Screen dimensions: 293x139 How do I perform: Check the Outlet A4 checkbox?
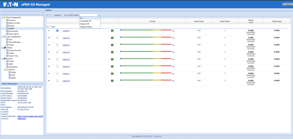click(x=57, y=52)
